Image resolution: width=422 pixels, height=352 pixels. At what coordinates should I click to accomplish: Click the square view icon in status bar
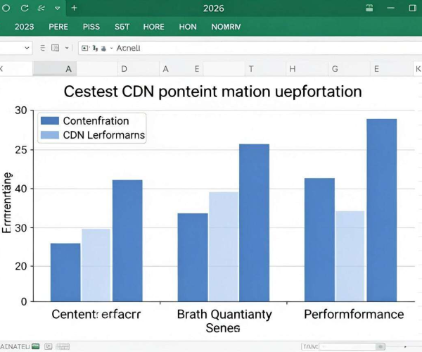tap(49, 346)
